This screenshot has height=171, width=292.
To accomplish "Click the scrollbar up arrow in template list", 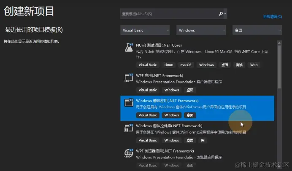I will (279, 43).
